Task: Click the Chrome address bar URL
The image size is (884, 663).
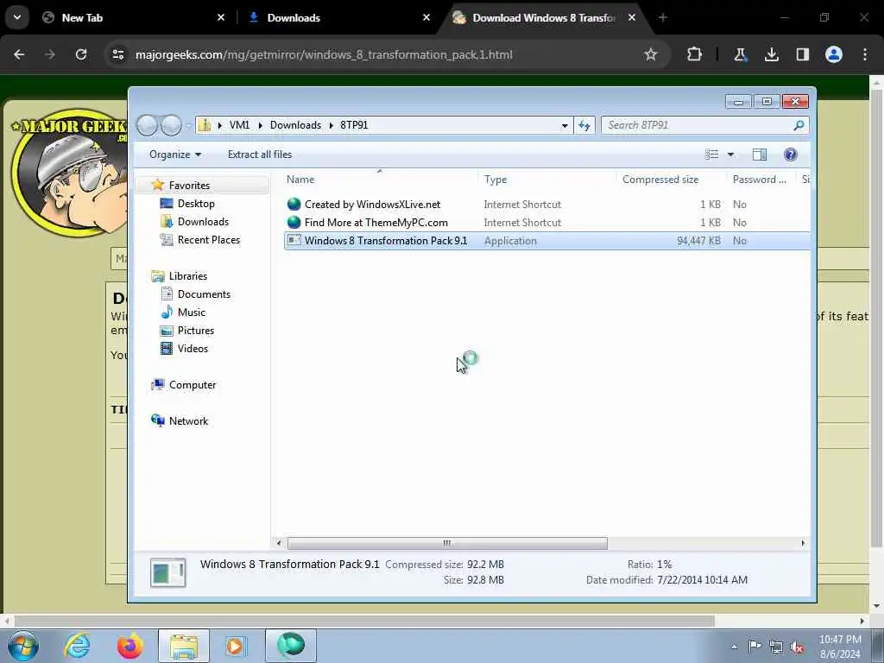Action: point(325,54)
